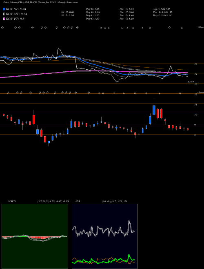Click the Pre V: 3.238 M value
This screenshot has height=269, width=204.
[x=162, y=12]
